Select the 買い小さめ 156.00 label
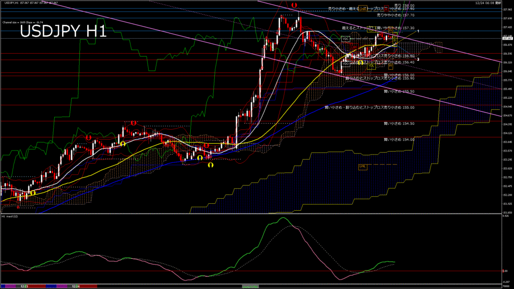 (399, 75)
